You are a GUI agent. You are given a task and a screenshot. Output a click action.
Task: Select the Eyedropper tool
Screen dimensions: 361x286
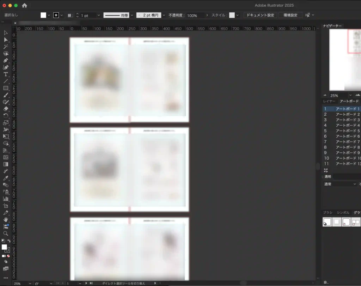(x=6, y=178)
